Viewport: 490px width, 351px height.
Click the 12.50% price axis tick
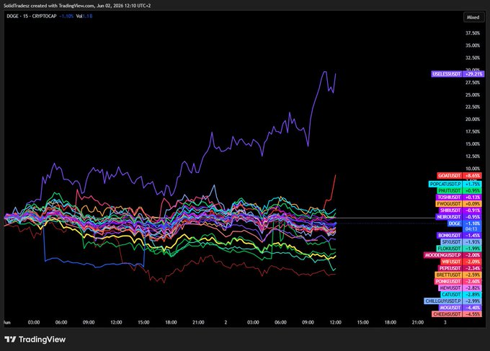point(473,156)
